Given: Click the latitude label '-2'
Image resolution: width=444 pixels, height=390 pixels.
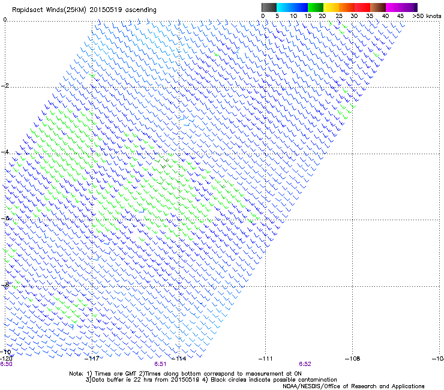Looking at the screenshot, I should [x=5, y=86].
